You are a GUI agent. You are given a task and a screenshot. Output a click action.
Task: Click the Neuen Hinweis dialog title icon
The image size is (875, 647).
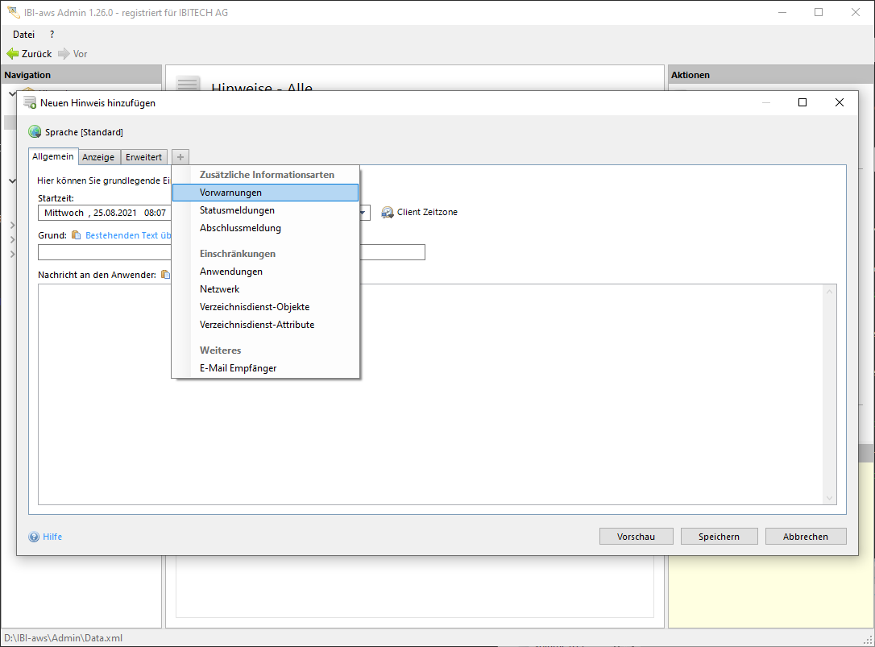30,103
